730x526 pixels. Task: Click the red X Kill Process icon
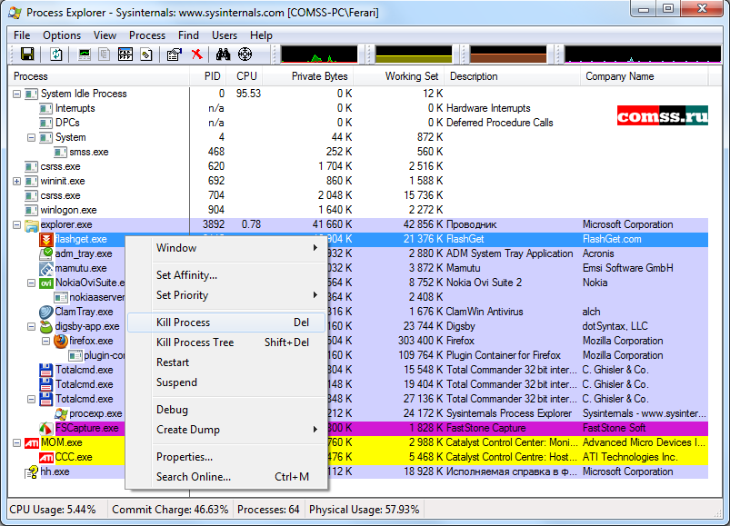point(197,55)
